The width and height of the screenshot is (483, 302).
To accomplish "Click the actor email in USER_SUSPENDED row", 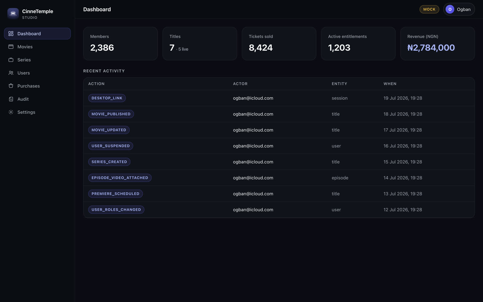I will [x=253, y=146].
